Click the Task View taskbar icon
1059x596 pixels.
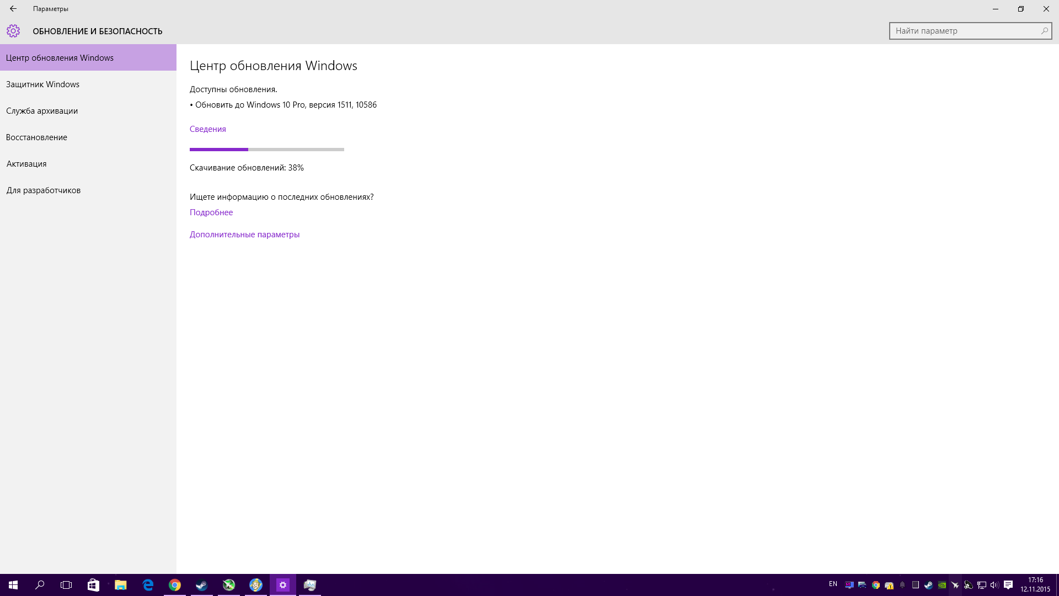pos(66,585)
